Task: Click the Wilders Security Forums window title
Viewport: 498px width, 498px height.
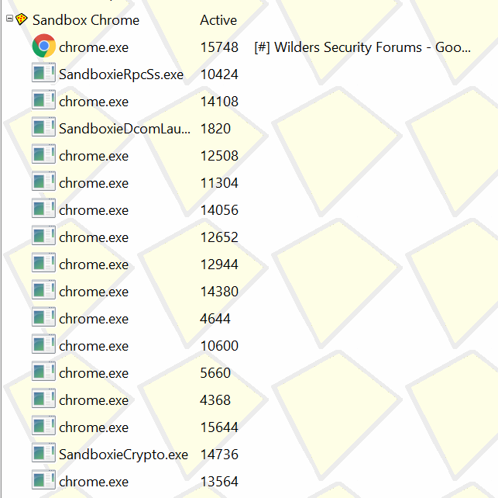Action: [362, 47]
